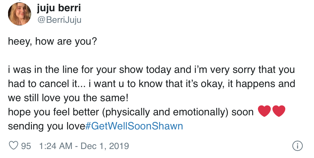Open the Twitter info circle icon

297,146
